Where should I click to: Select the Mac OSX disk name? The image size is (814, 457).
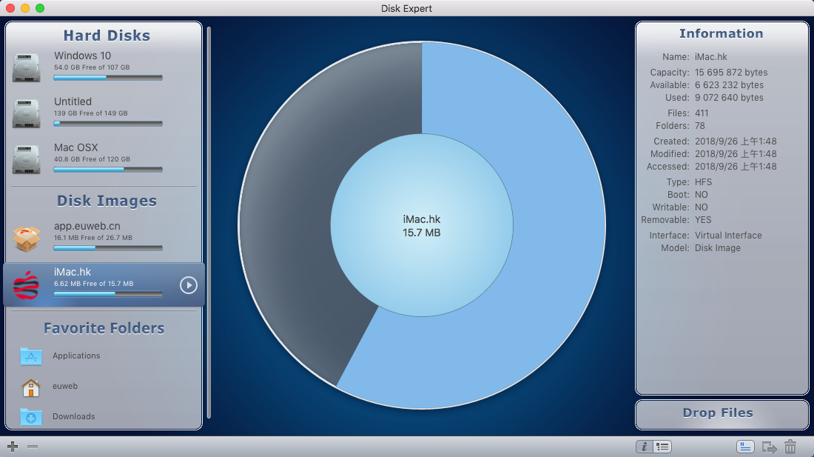[75, 147]
